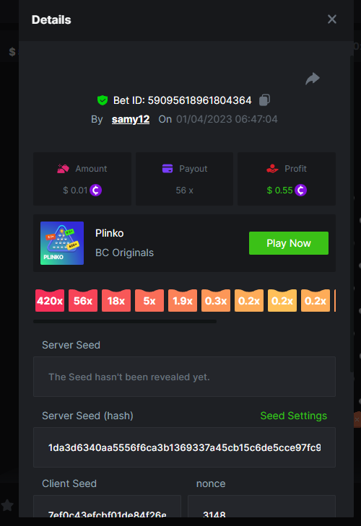Screen dimensions: 361x526
Task: Close the Details dialog
Action: (332, 19)
